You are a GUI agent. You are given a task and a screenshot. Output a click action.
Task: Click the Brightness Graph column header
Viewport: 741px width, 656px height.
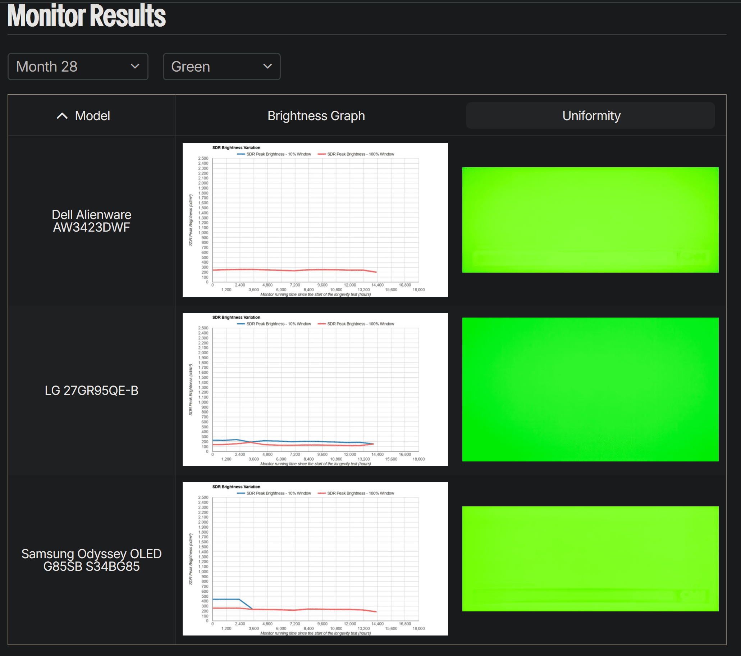316,116
